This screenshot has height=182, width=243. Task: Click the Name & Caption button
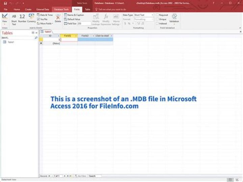(x=74, y=15)
